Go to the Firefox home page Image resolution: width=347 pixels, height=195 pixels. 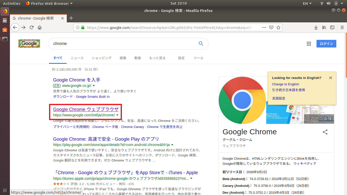point(40,27)
